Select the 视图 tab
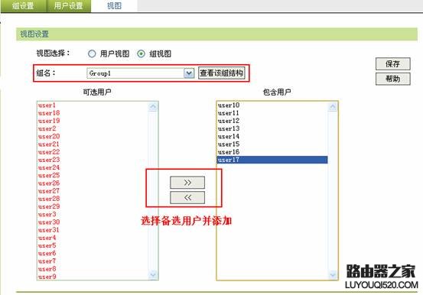 coord(114,6)
